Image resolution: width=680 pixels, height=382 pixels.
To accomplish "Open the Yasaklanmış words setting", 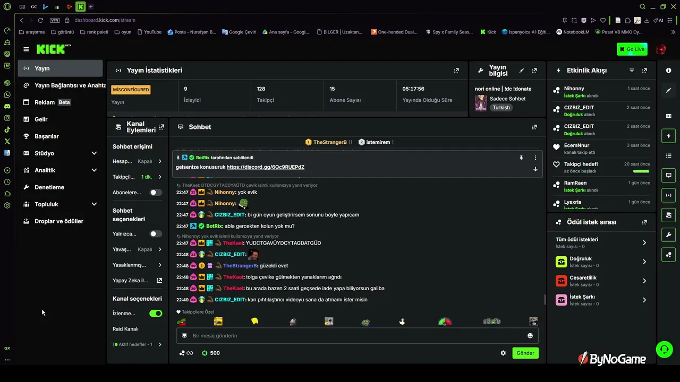I will coord(138,265).
